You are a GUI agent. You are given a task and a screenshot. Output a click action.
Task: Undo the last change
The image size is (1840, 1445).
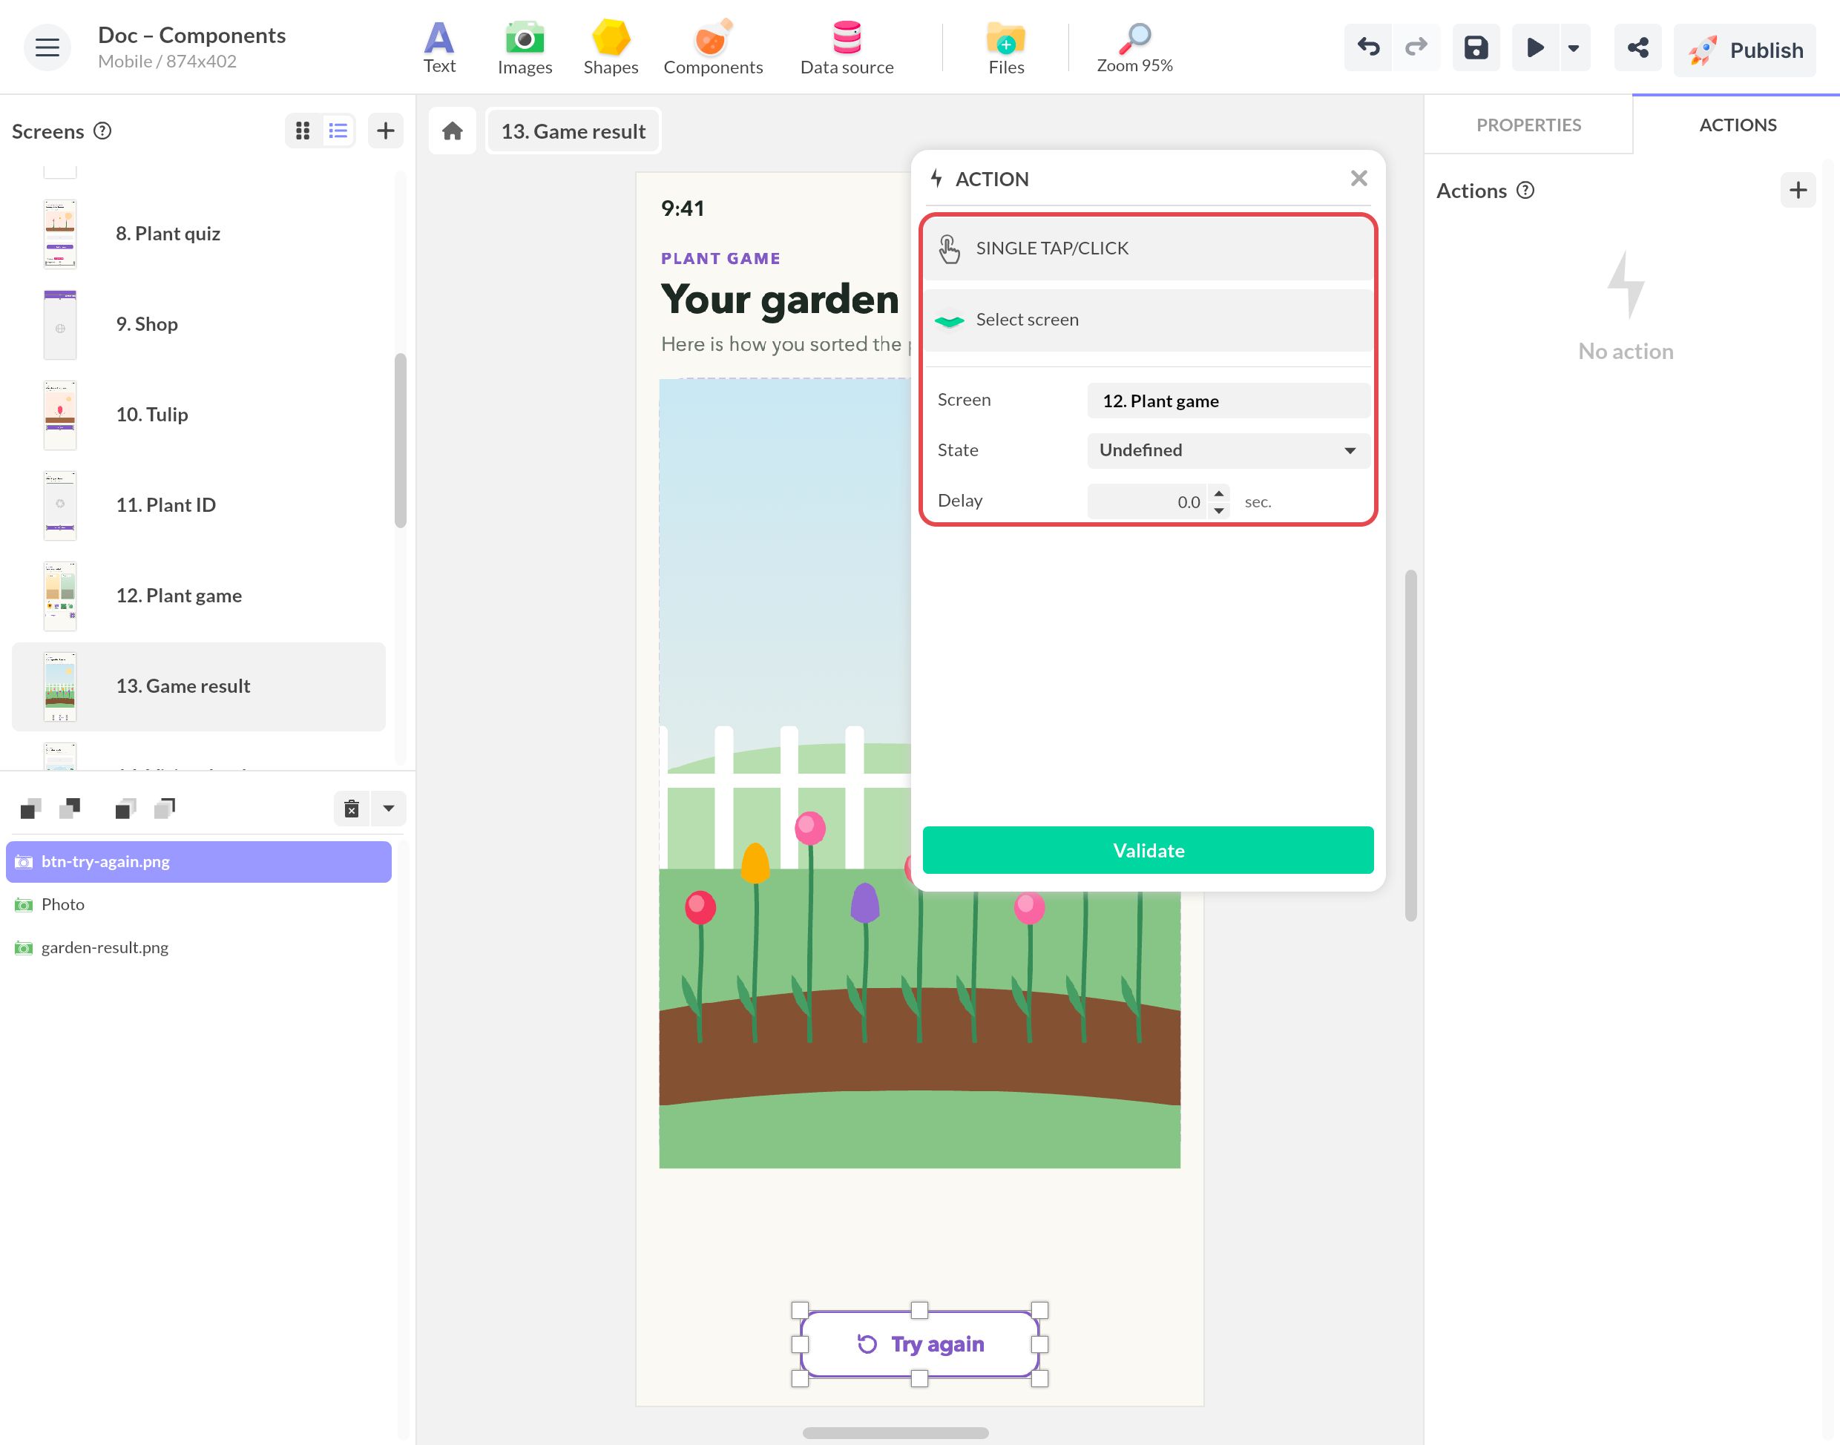(x=1368, y=47)
